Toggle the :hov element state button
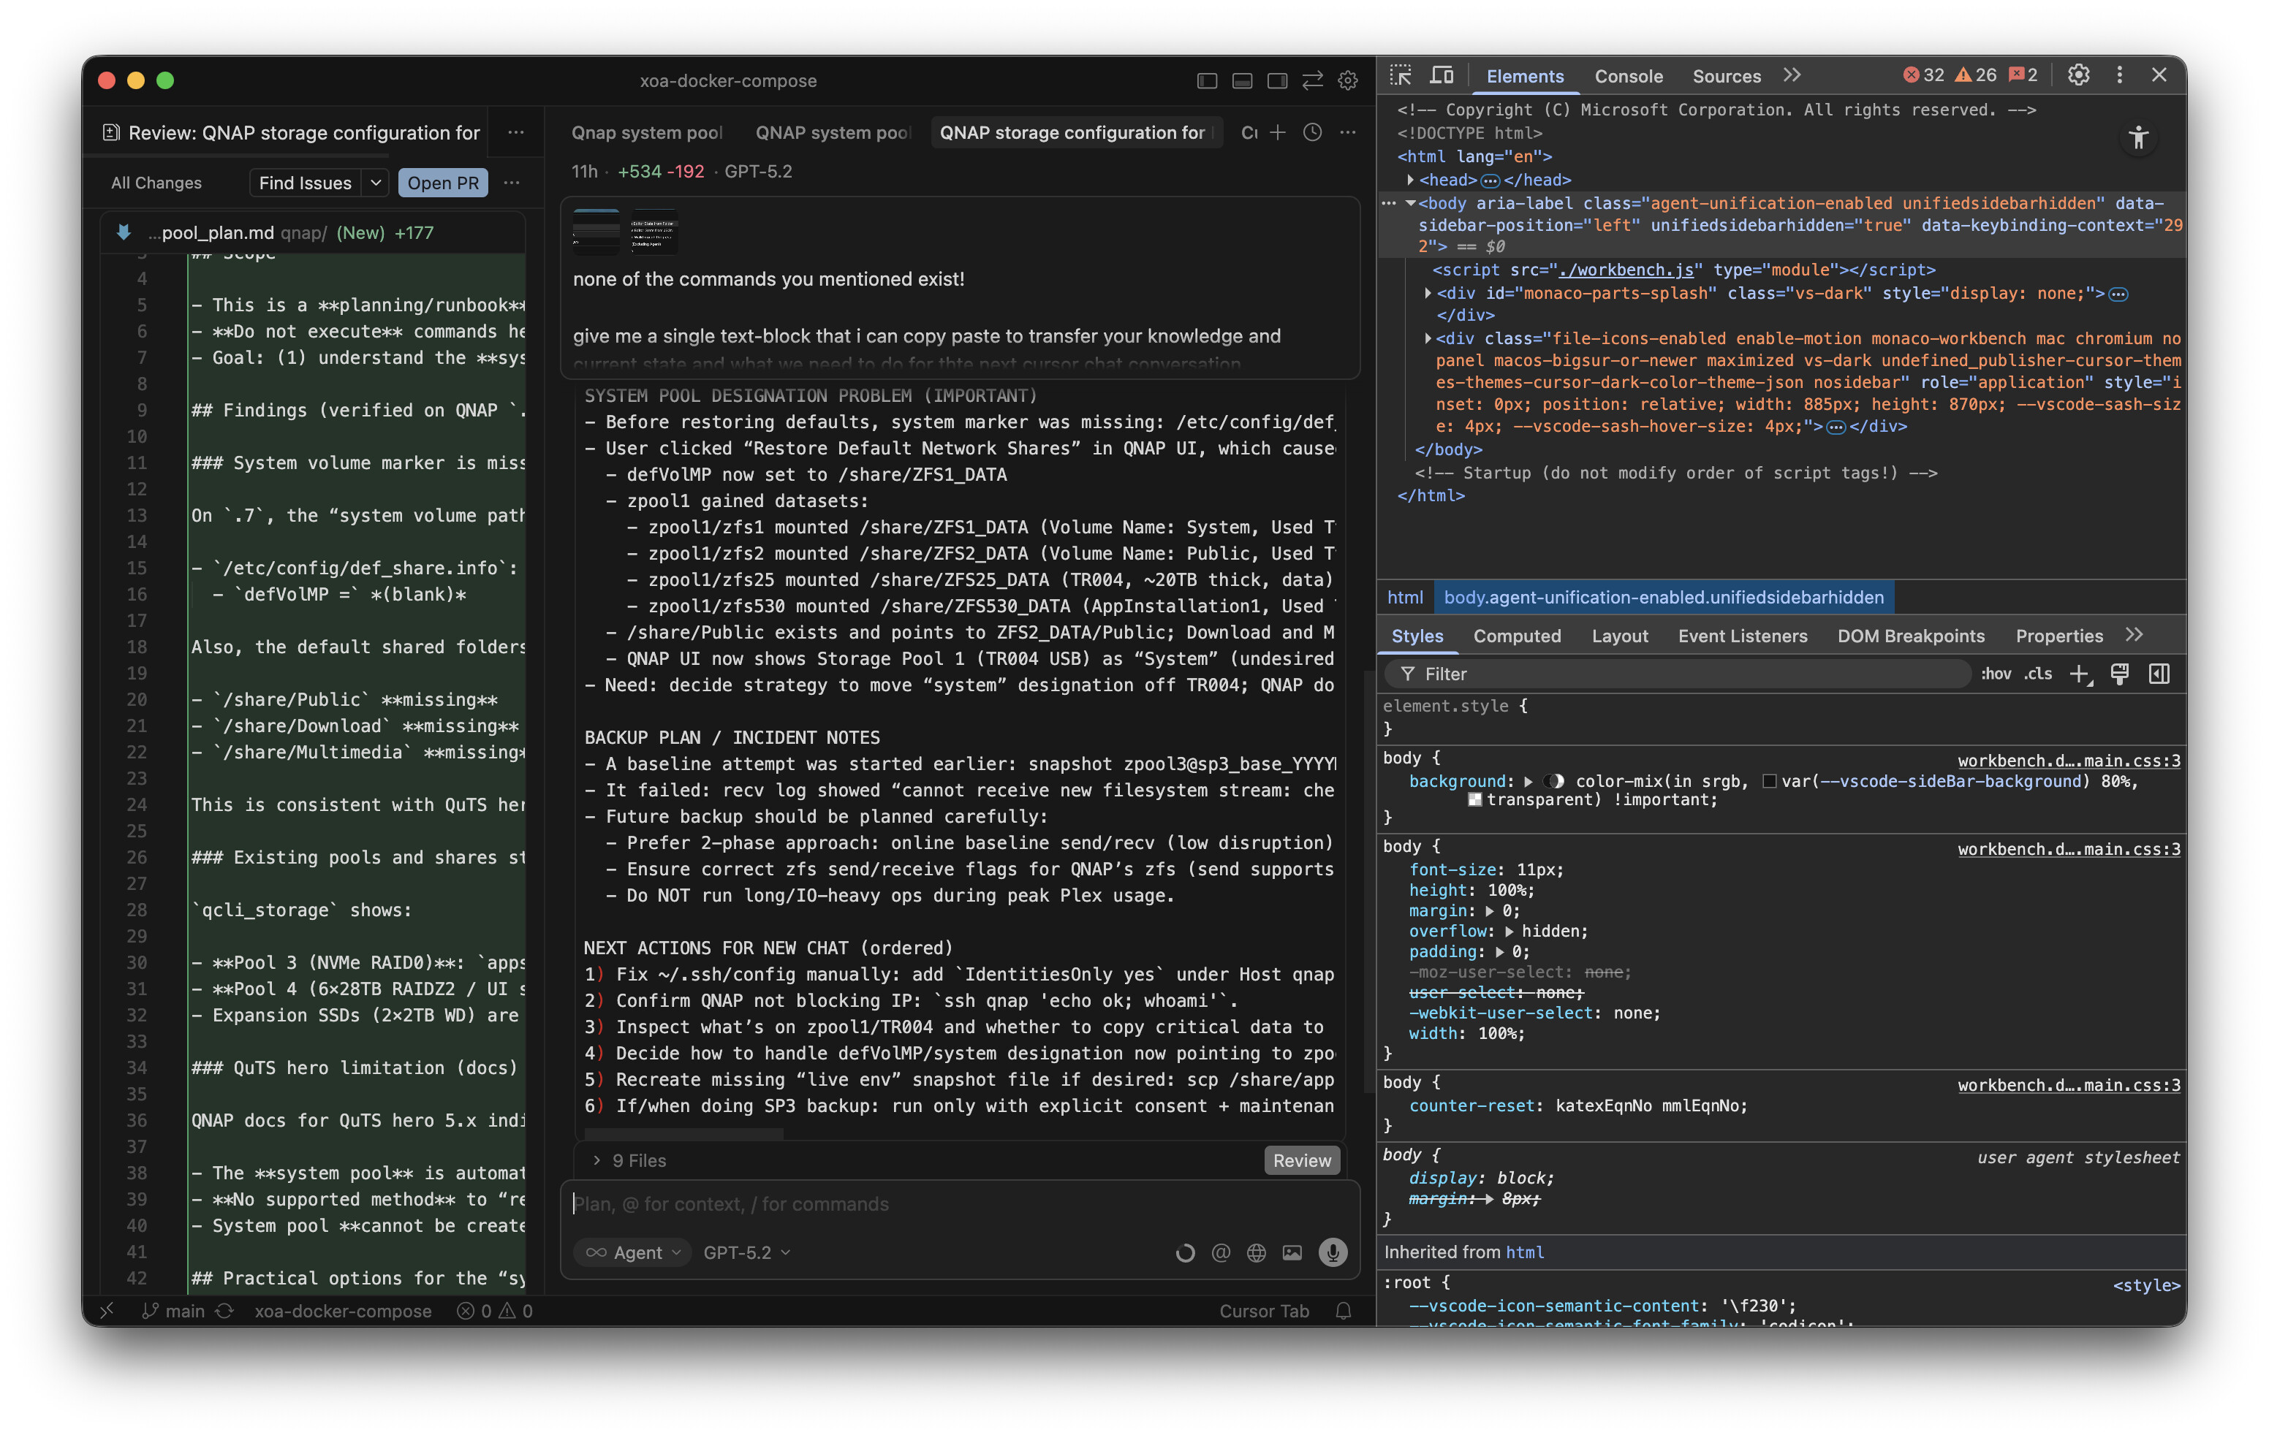2269x1435 pixels. 1995,674
